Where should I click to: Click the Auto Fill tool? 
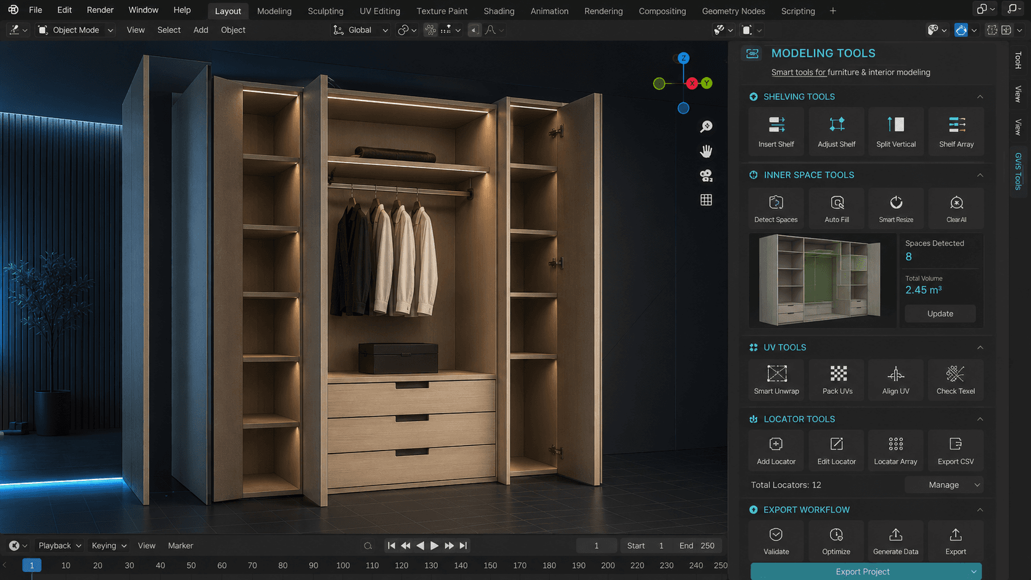click(x=836, y=208)
